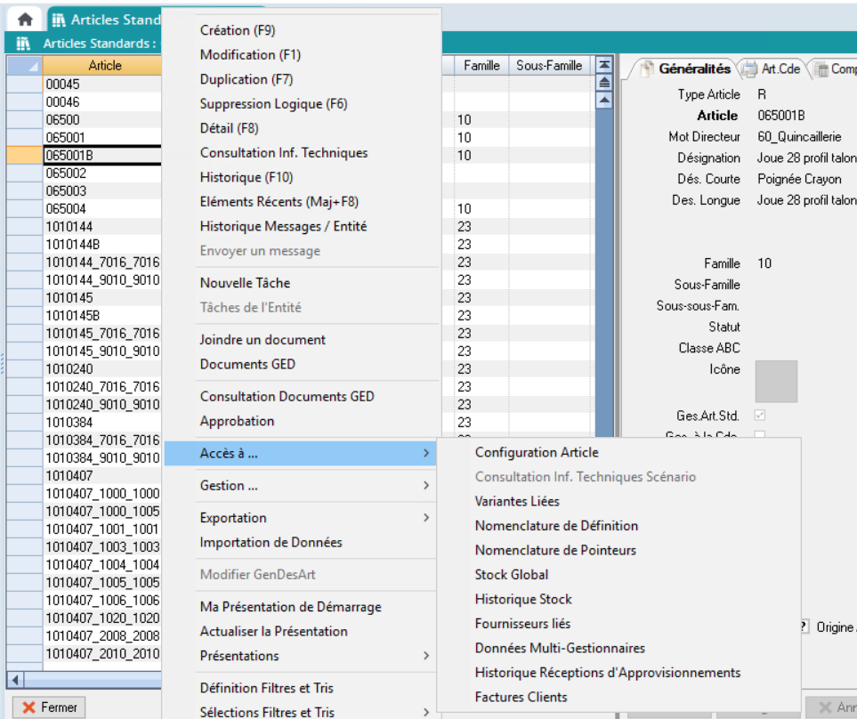Open Fournisseurs liés from the submenu
The width and height of the screenshot is (857, 719).
coord(522,624)
